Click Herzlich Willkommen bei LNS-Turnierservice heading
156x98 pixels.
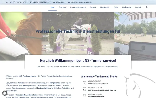coord(78,61)
